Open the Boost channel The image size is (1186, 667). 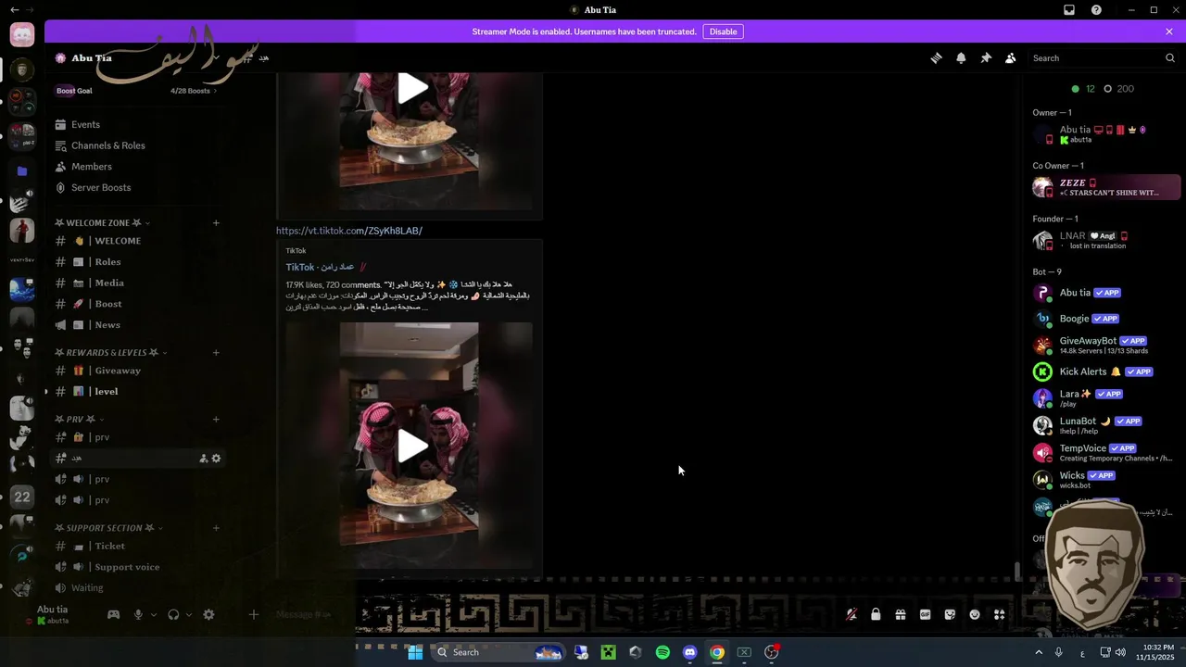[137, 304]
